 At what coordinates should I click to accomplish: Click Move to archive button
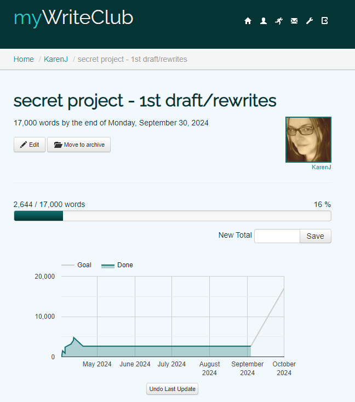[79, 145]
